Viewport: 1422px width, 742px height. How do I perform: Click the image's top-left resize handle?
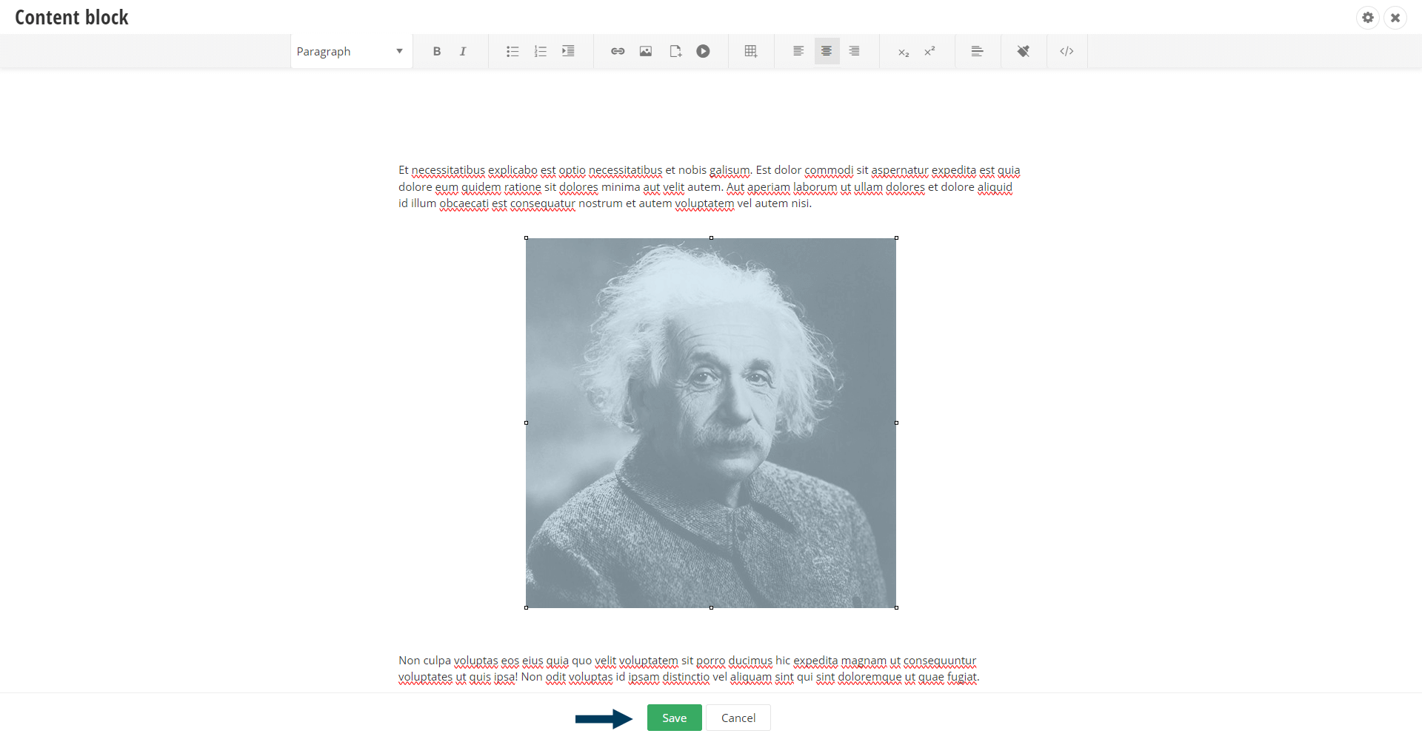click(526, 238)
